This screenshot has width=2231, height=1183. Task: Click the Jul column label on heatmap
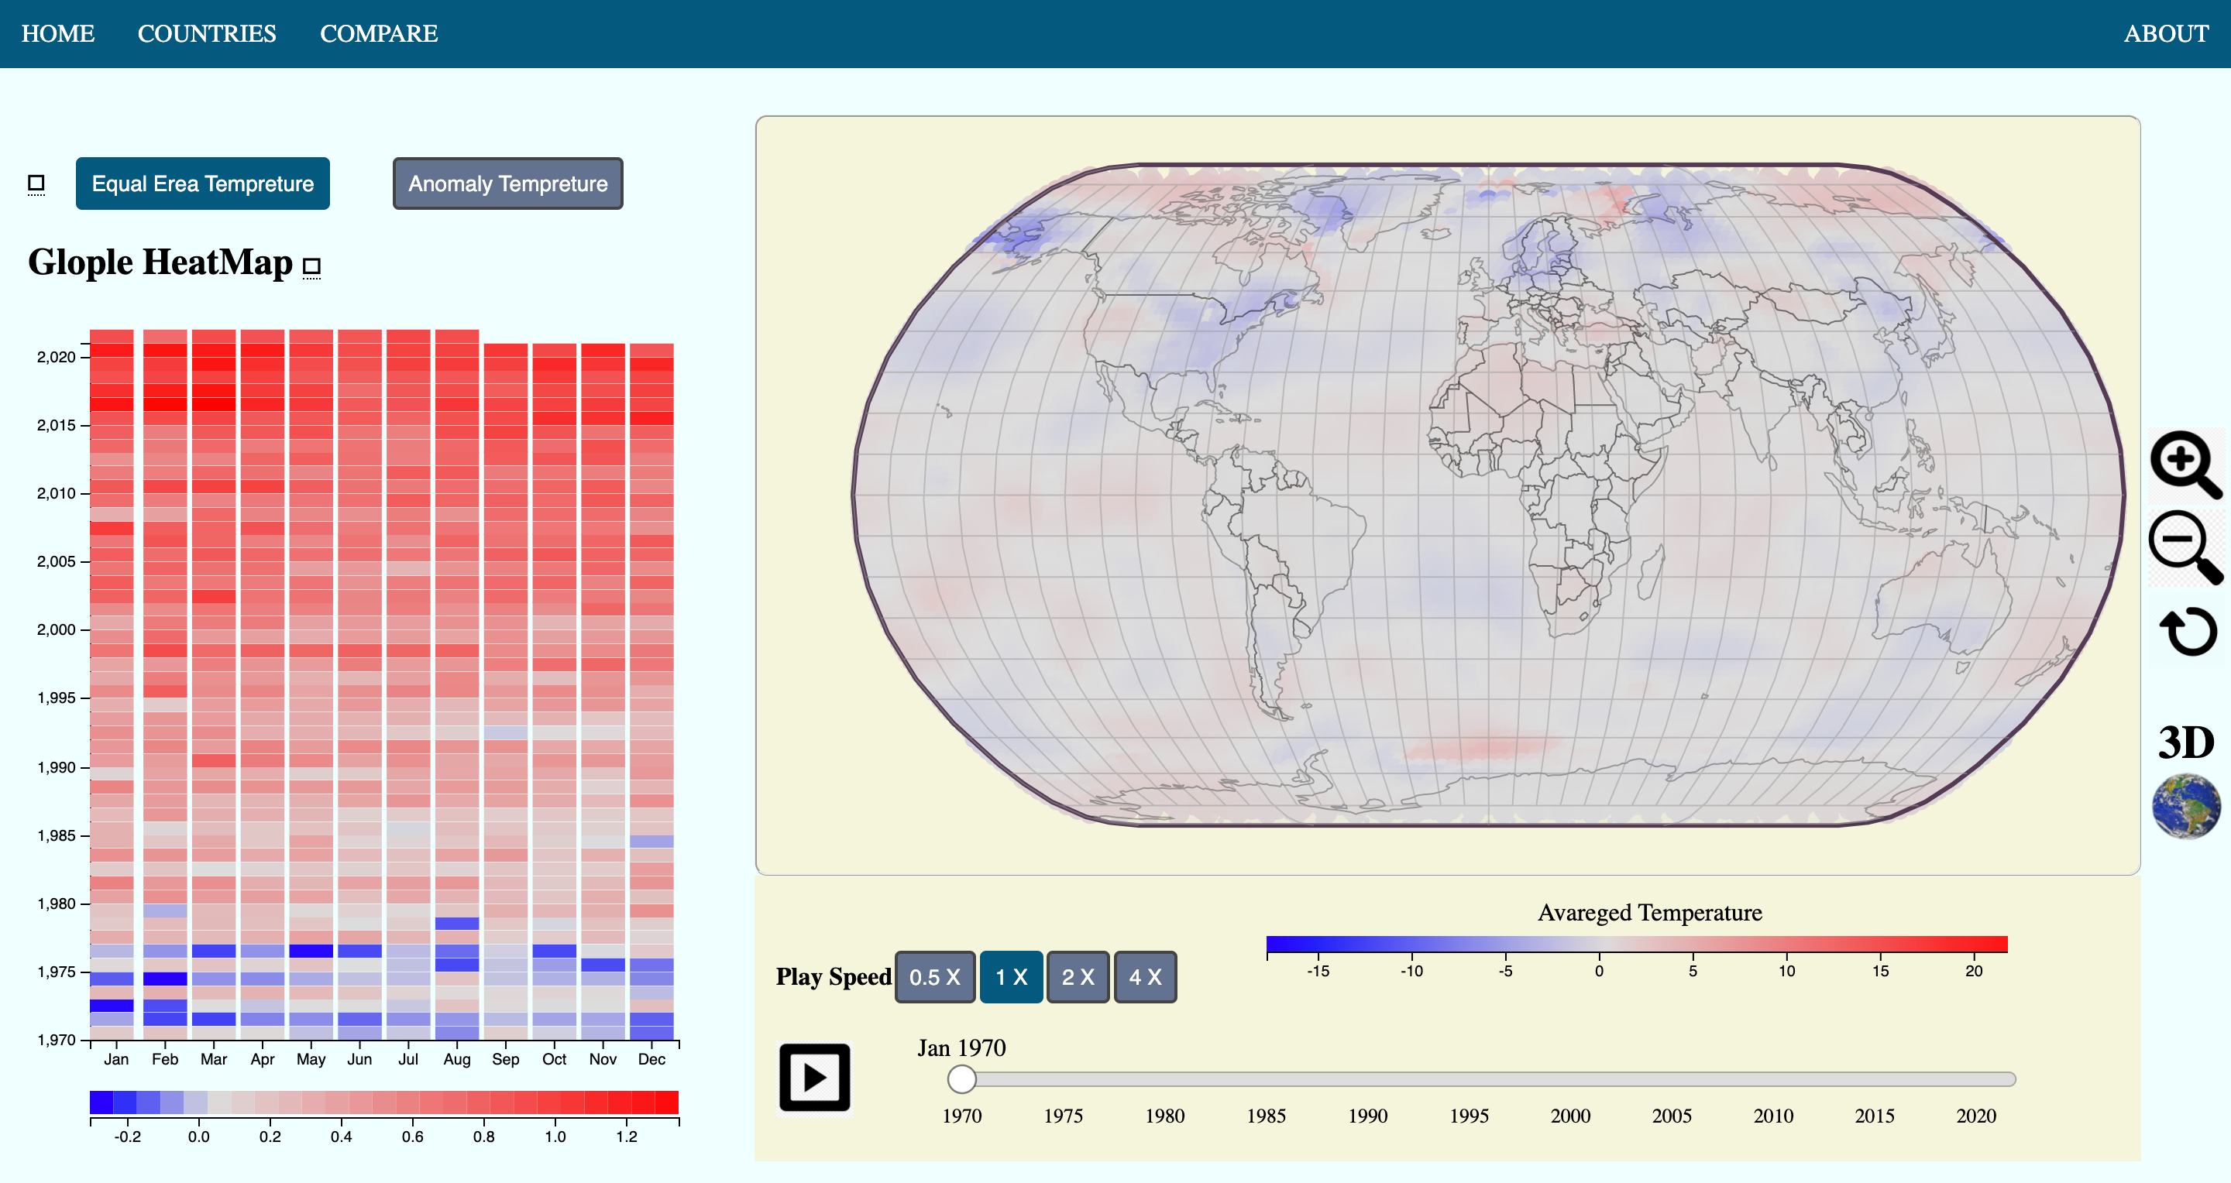(x=408, y=1059)
